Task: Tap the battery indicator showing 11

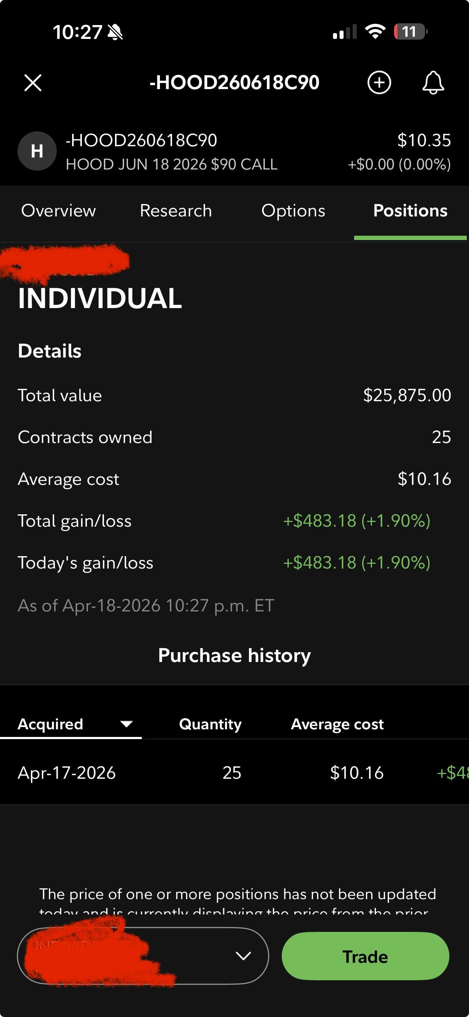Action: pos(410,32)
